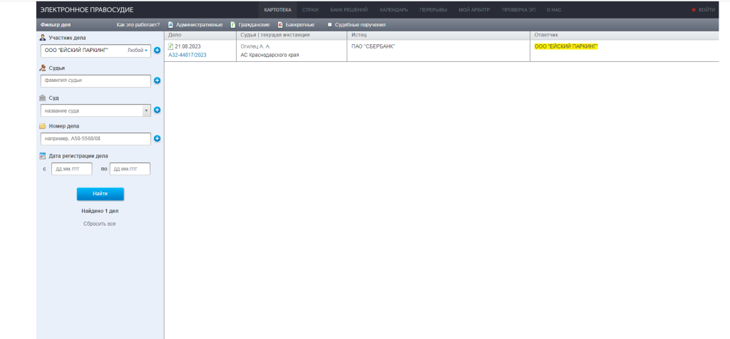This screenshot has width=730, height=339.
Task: Click the civil case icon beside 21.08.2023
Action: point(170,46)
